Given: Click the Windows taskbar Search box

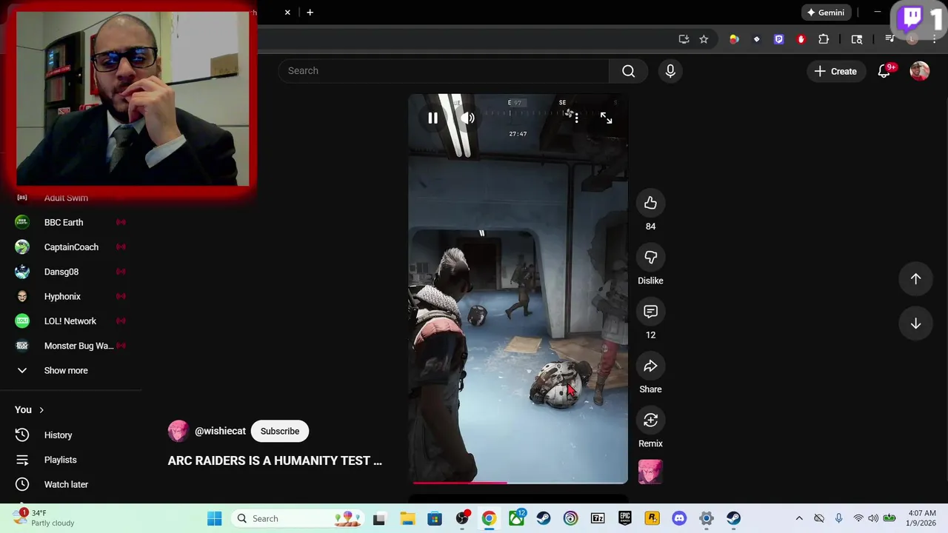Looking at the screenshot, I should point(298,518).
